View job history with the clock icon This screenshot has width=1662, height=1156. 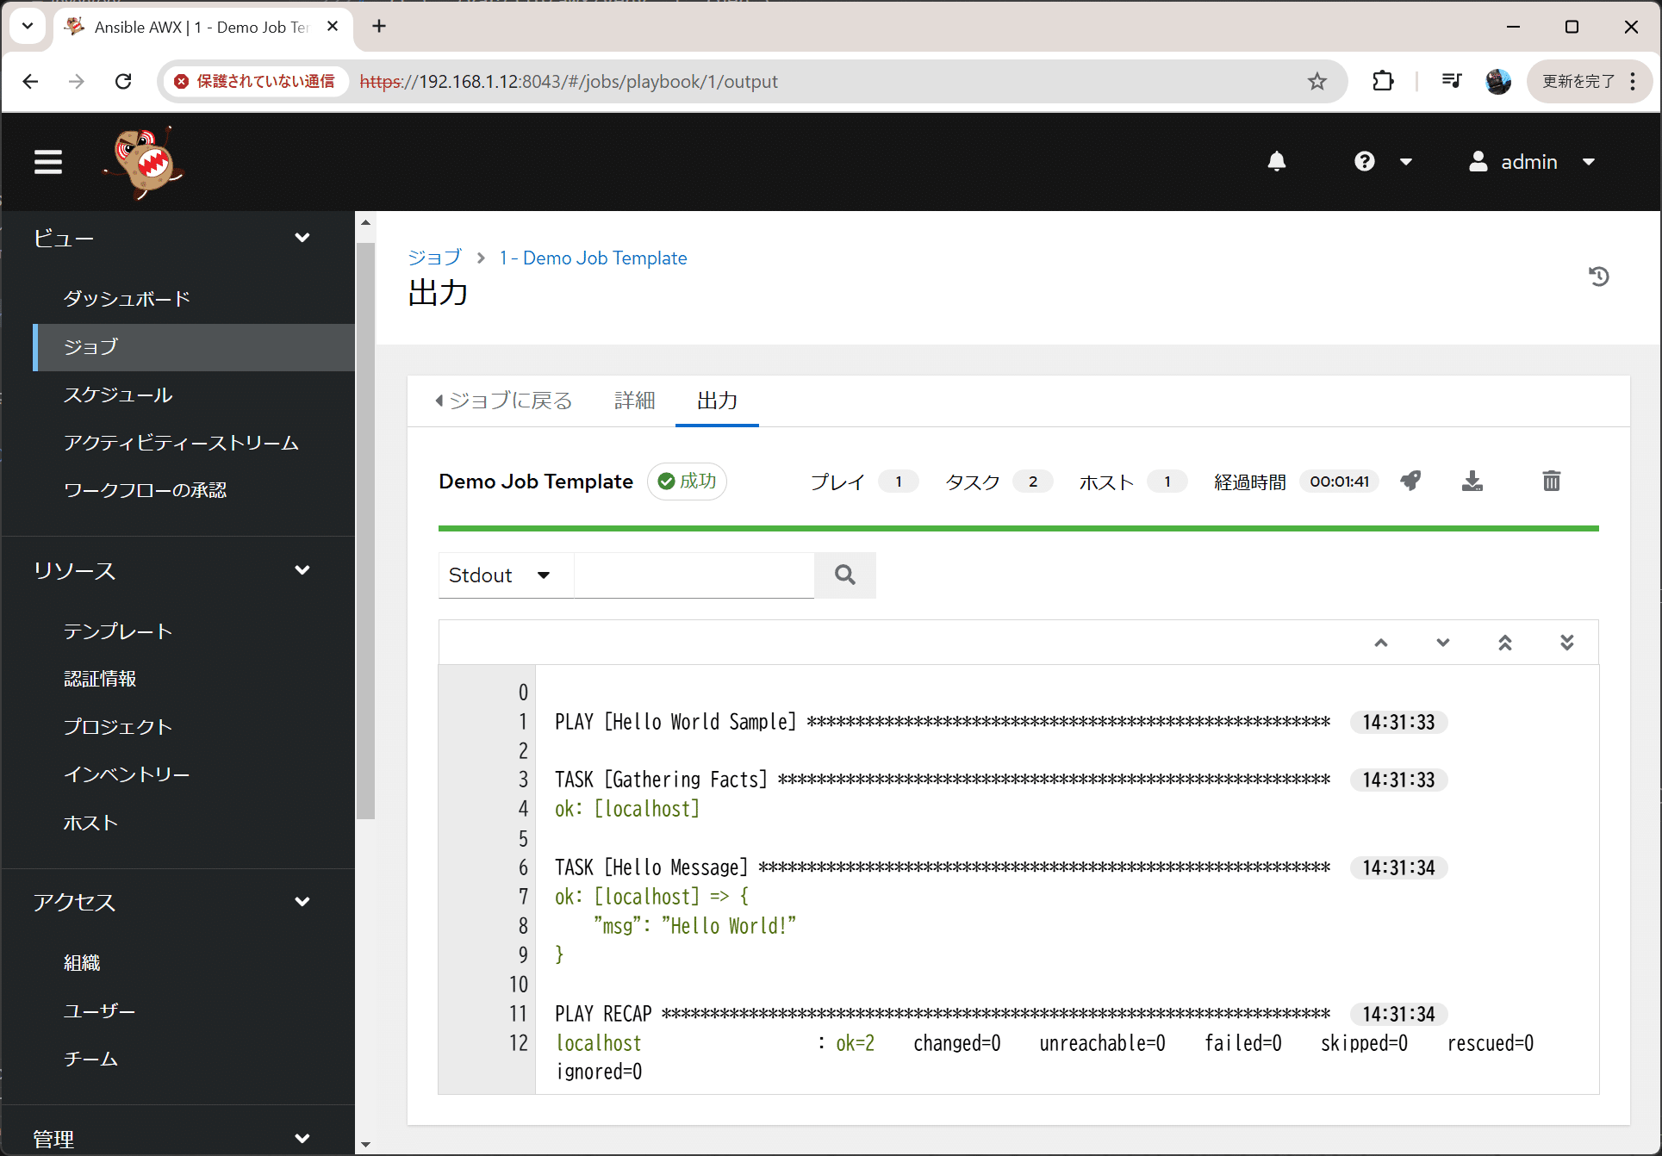click(1600, 276)
